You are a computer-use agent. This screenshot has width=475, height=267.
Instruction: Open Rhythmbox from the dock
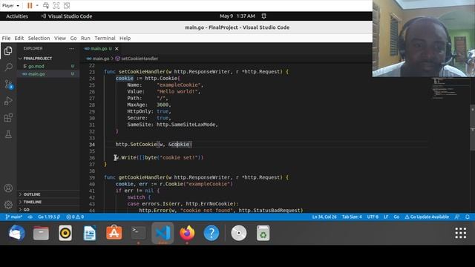[65, 233]
